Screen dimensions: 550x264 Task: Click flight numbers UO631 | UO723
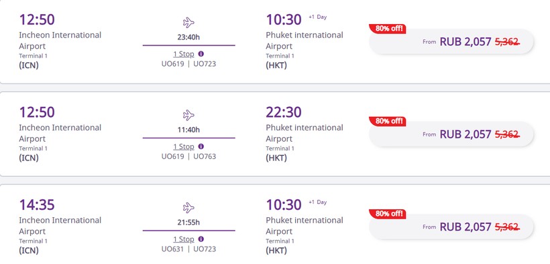tap(188, 249)
